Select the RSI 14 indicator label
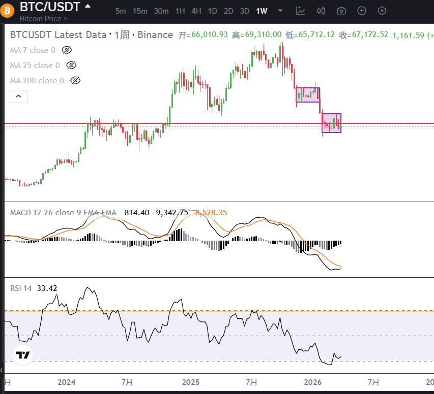The height and width of the screenshot is (394, 434). (21, 288)
